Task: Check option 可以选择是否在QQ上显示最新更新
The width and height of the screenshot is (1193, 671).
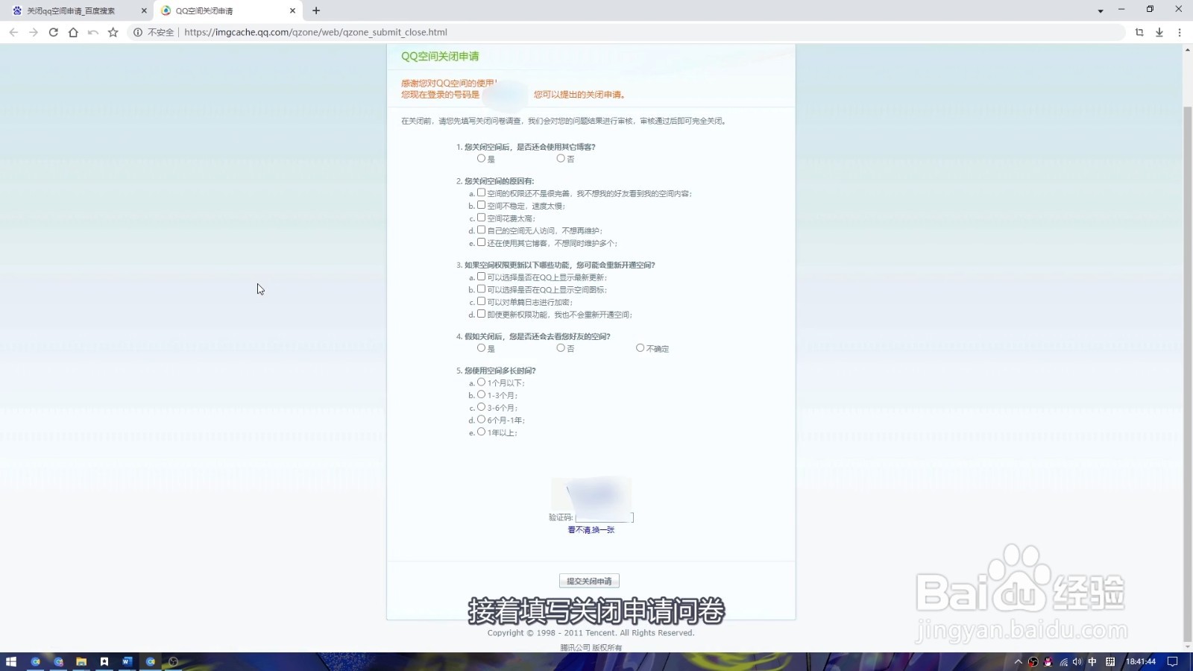Action: 481,277
